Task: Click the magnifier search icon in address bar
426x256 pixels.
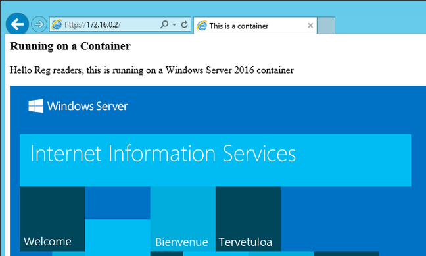Action: [164, 24]
